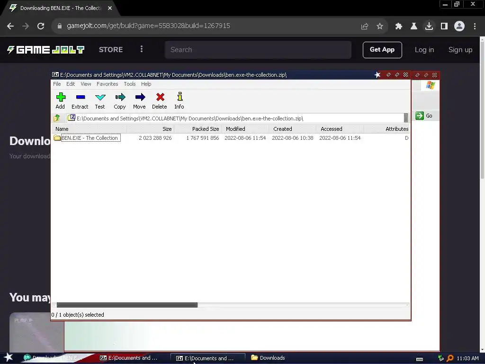The width and height of the screenshot is (485, 364).
Task: Click packed size 1 767 591 856
Action: (203, 138)
